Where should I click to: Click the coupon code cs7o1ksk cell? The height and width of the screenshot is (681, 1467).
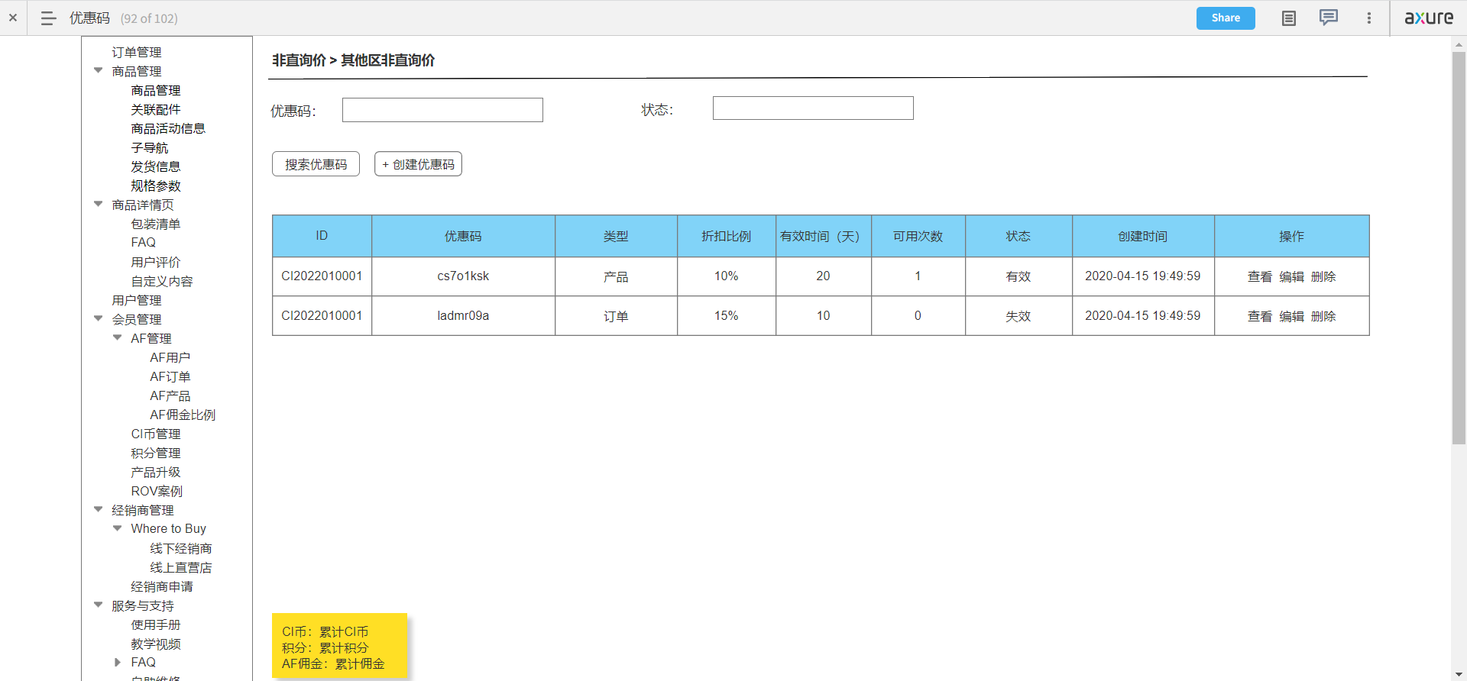click(x=463, y=276)
